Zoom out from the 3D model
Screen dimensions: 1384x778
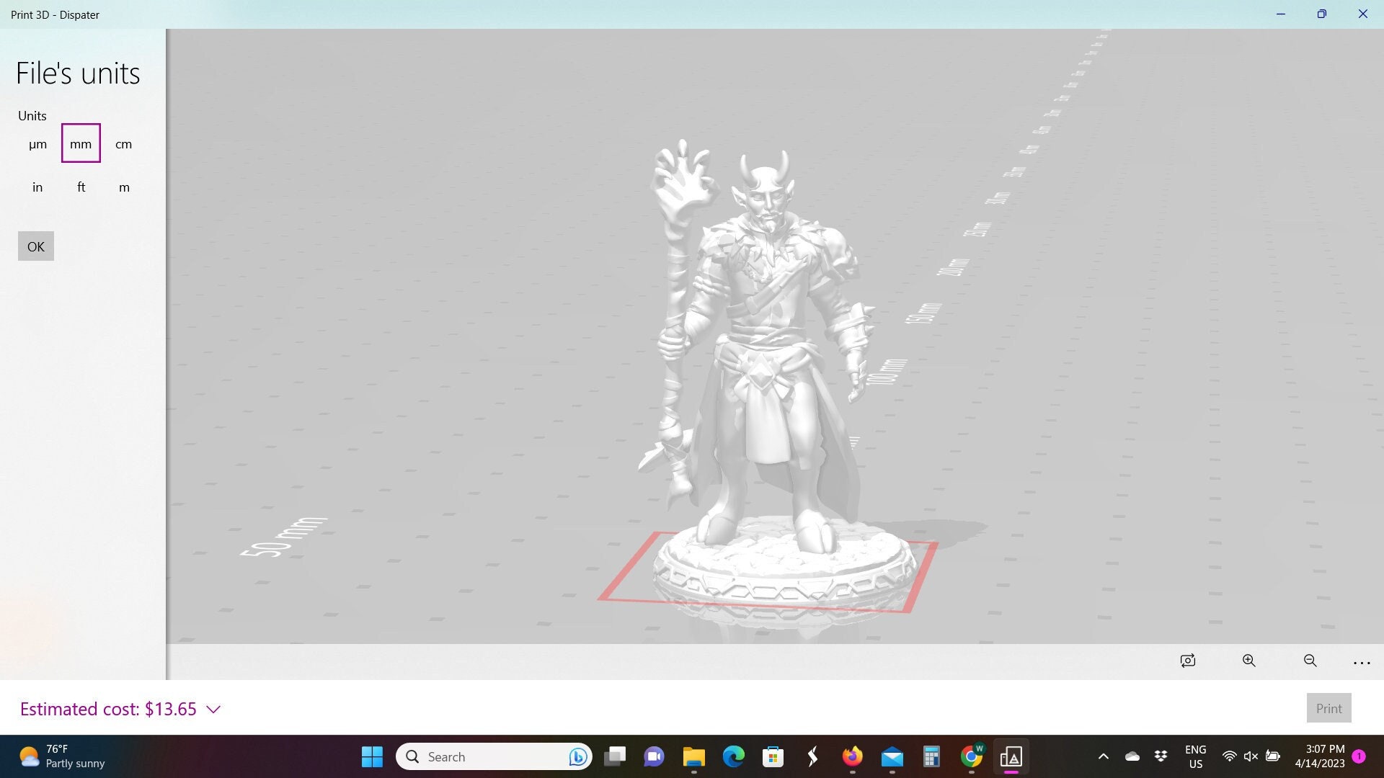coord(1310,661)
